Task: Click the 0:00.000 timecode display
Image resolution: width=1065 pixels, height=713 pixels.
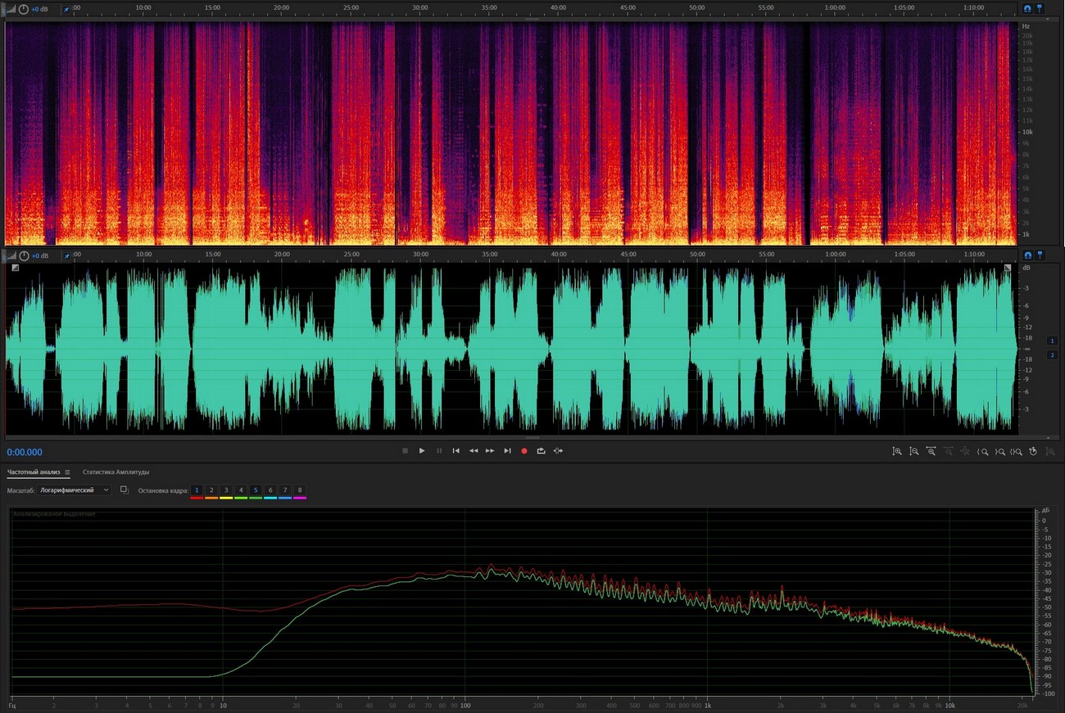Action: (x=25, y=453)
